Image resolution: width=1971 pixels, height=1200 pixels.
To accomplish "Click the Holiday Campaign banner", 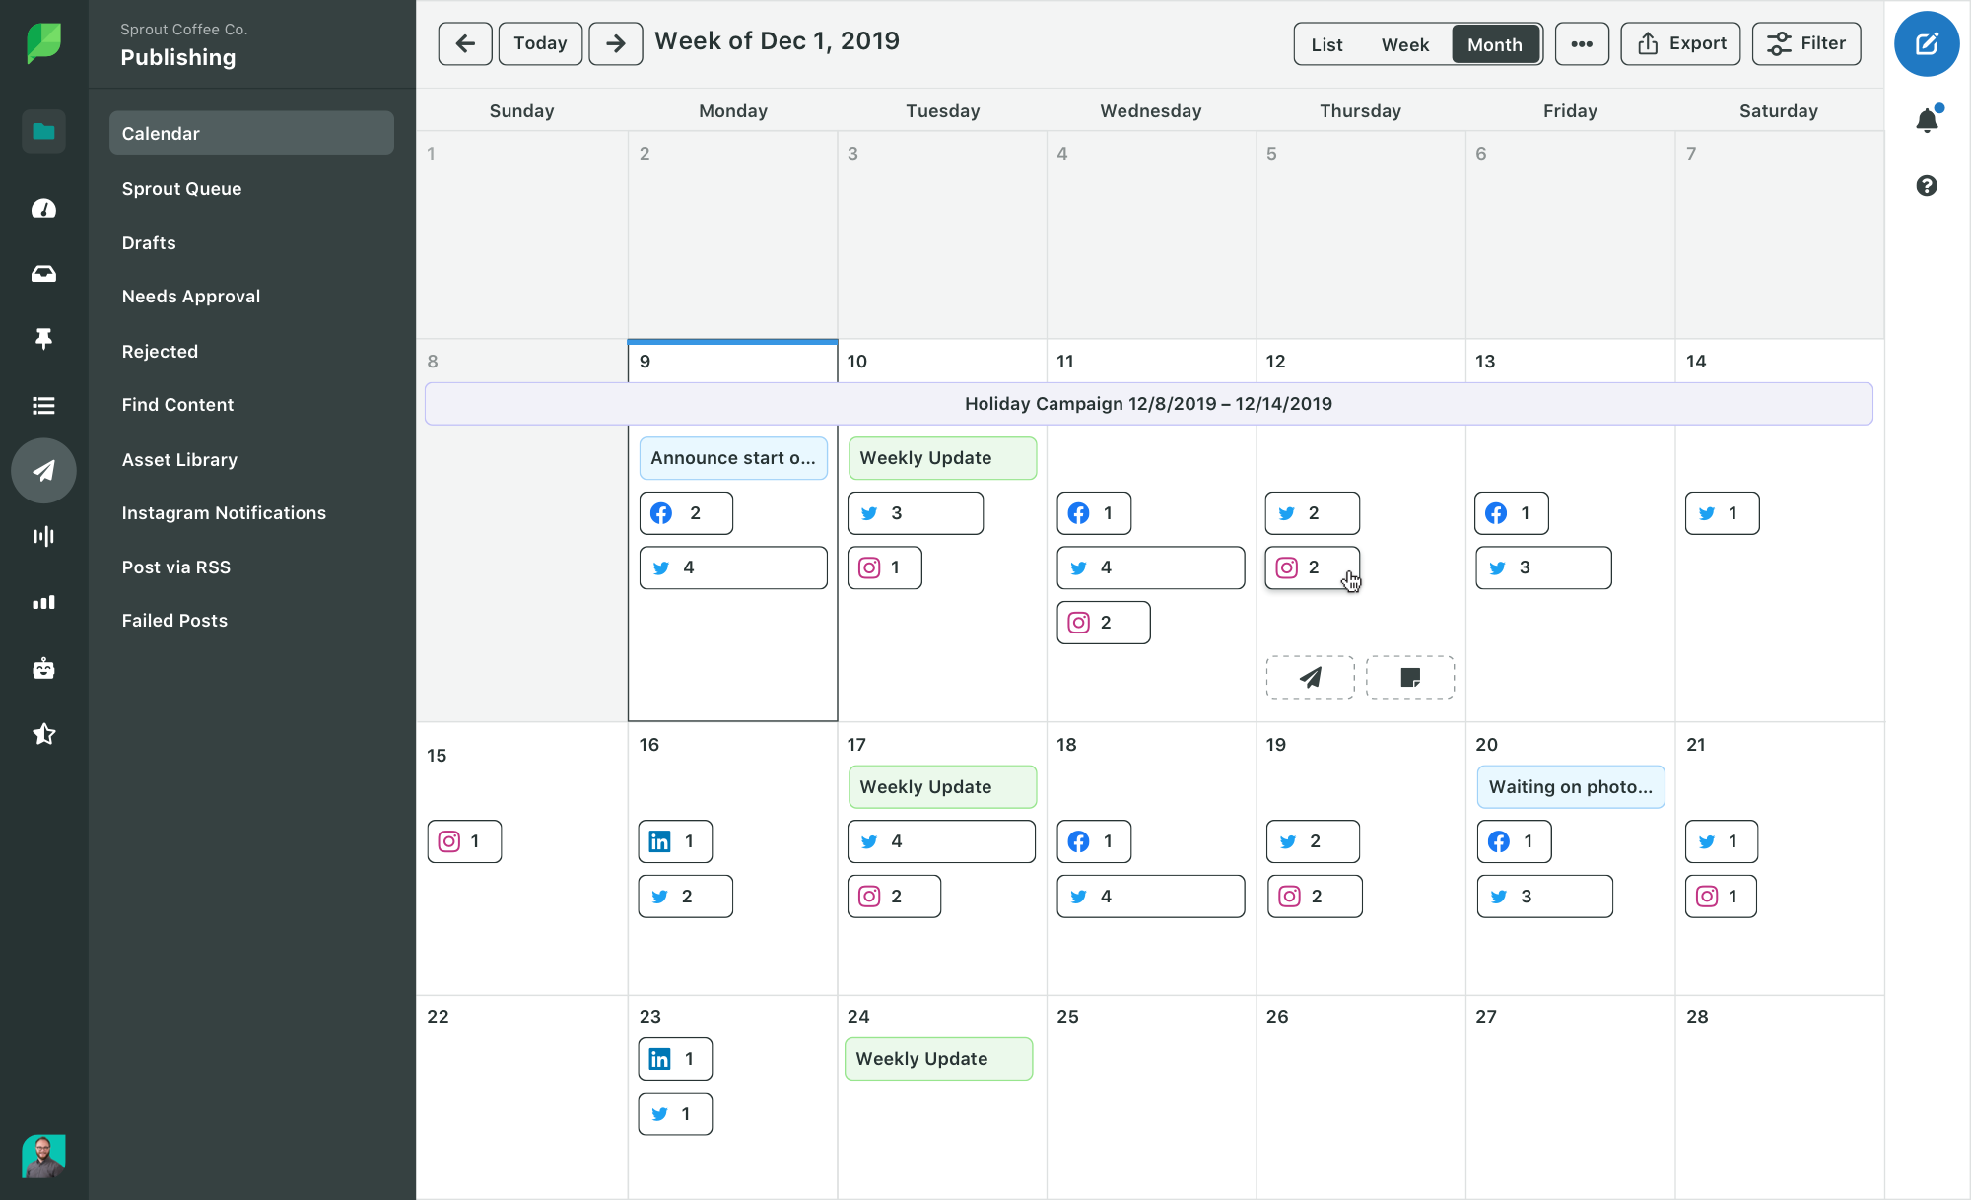I will pos(1148,403).
